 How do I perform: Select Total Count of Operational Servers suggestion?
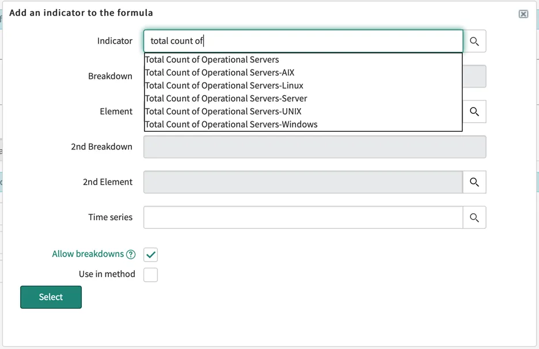(212, 60)
